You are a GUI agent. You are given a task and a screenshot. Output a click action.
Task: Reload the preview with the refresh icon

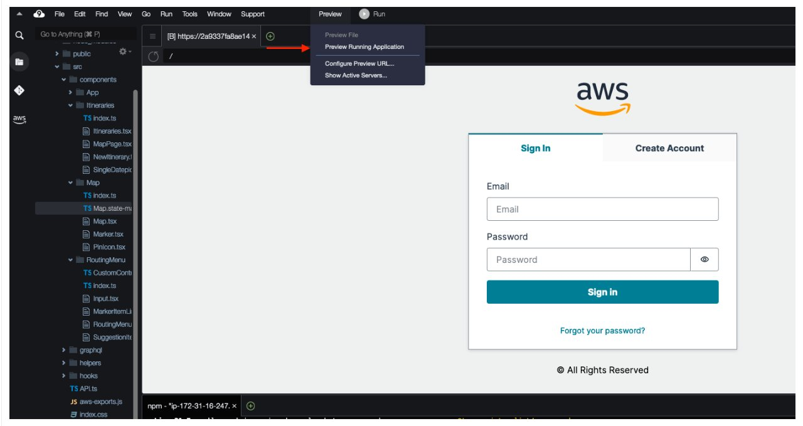coord(153,56)
